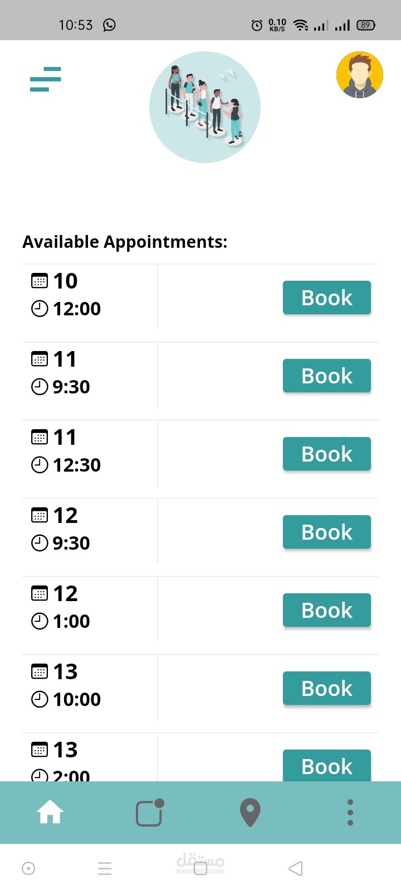
Task: Book the 11th at 12:30 appointment
Action: (327, 454)
